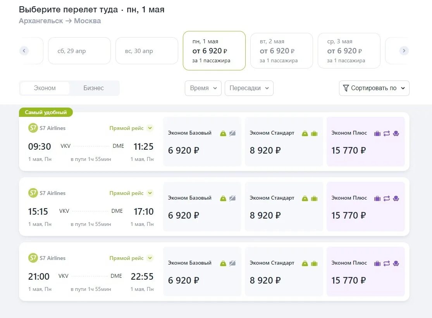Click exchange arrows icon in 15:15 flight Эконом Плюс
The image size is (432, 318).
387,198
